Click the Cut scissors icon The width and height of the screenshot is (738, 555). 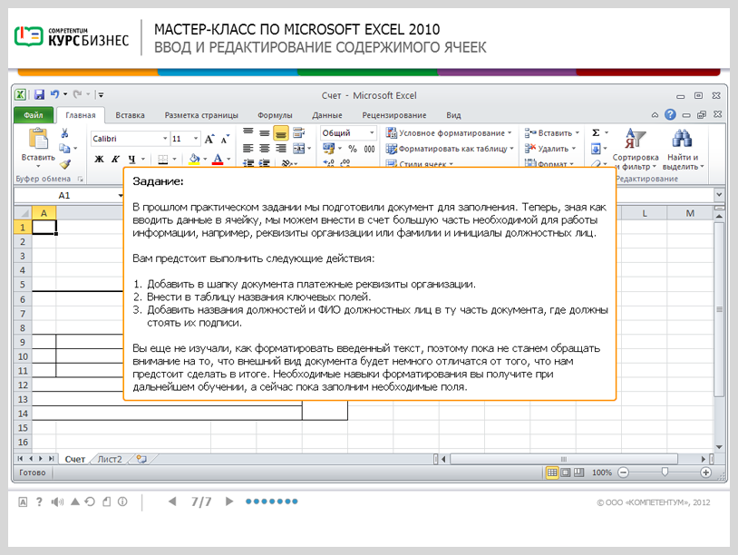64,132
